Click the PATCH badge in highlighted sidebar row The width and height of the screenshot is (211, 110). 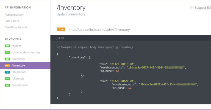coord(7,66)
